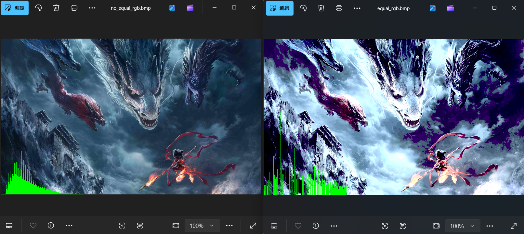Open top toolbar more options in equal_rgb.bmp window
This screenshot has height=234, width=524.
(x=357, y=8)
